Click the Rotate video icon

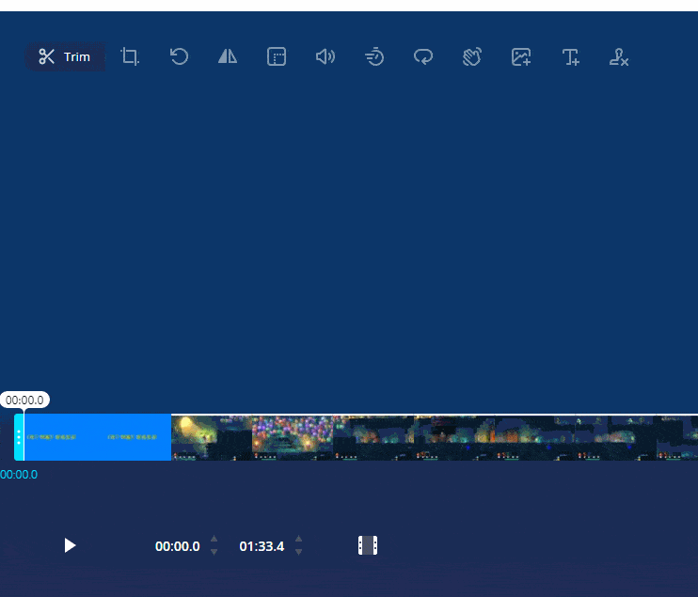[x=179, y=57]
